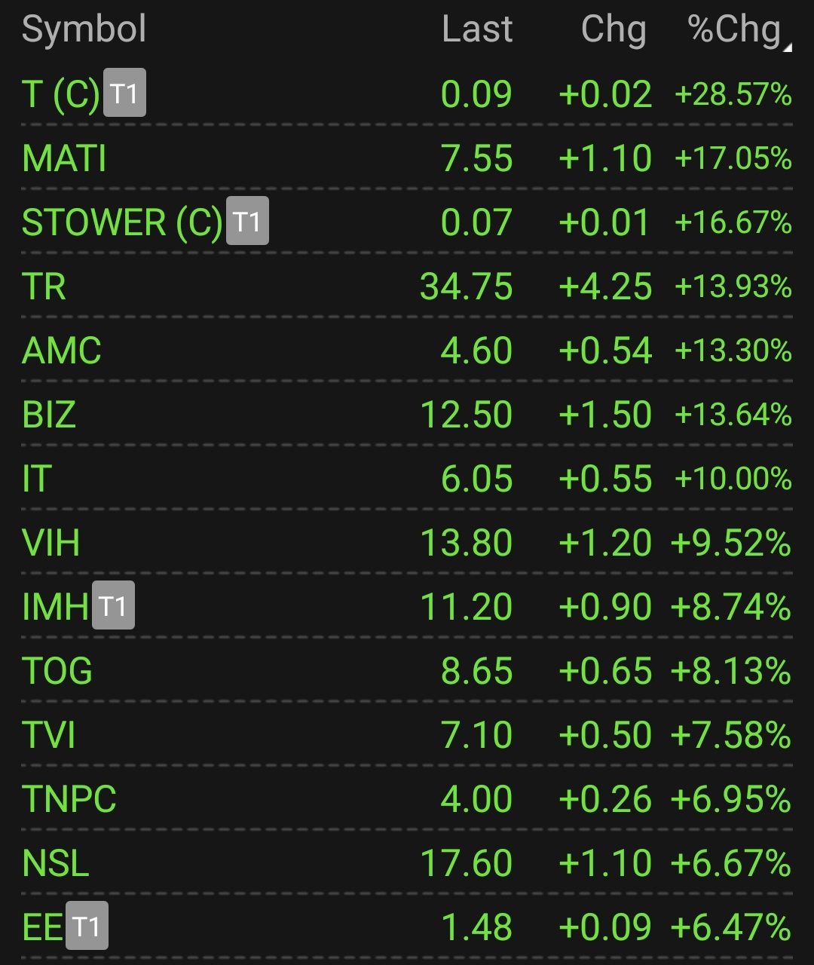Select the TNPC symbol row
The width and height of the screenshot is (814, 965).
[x=407, y=799]
